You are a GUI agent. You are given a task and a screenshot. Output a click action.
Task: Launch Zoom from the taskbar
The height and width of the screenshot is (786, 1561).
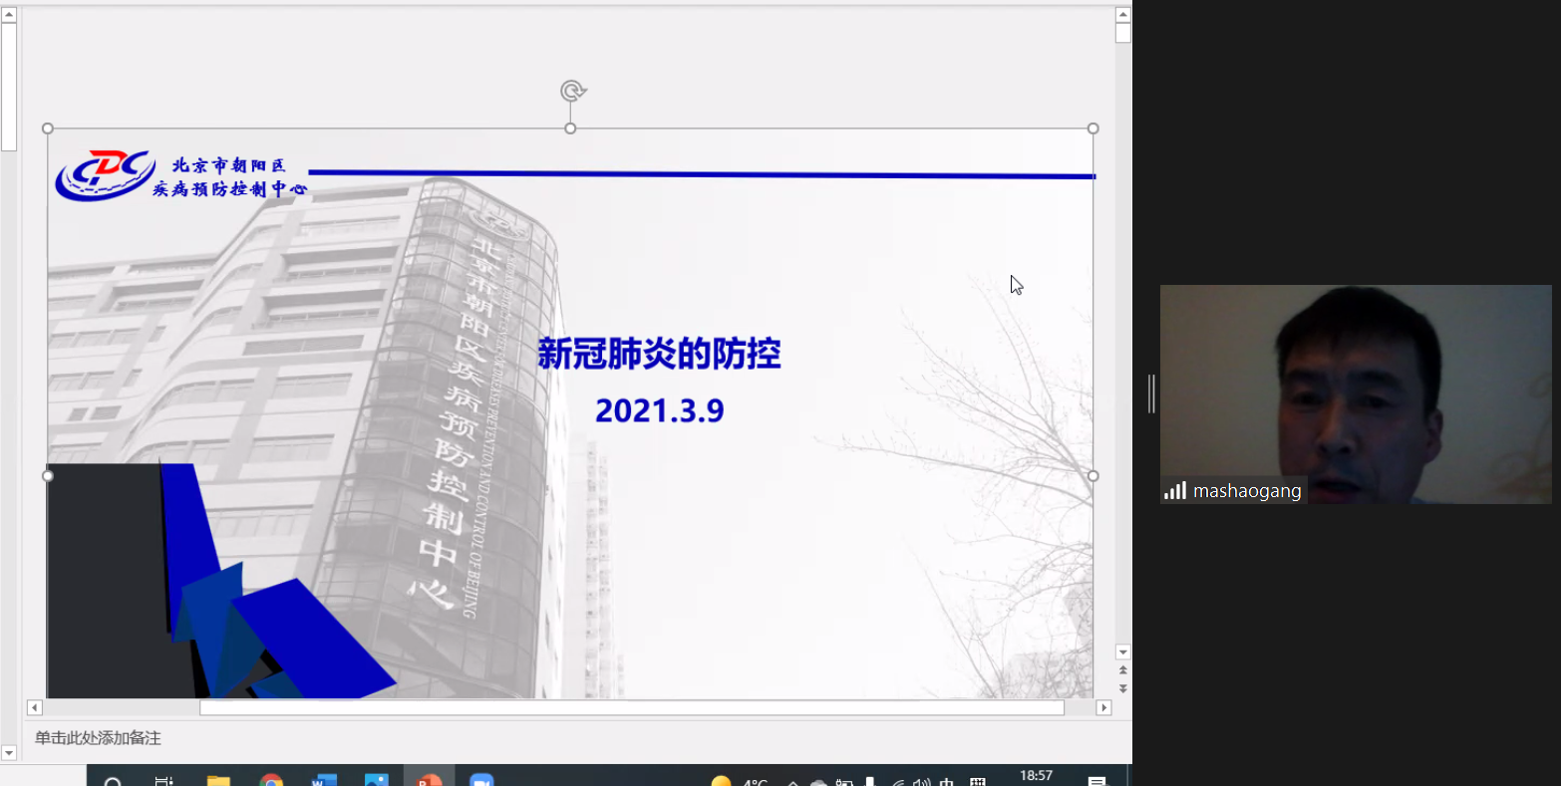481,779
